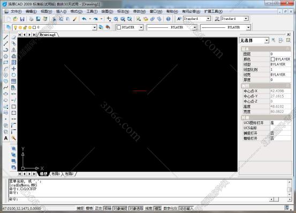Select the Polygon draw tool

coord(6,56)
